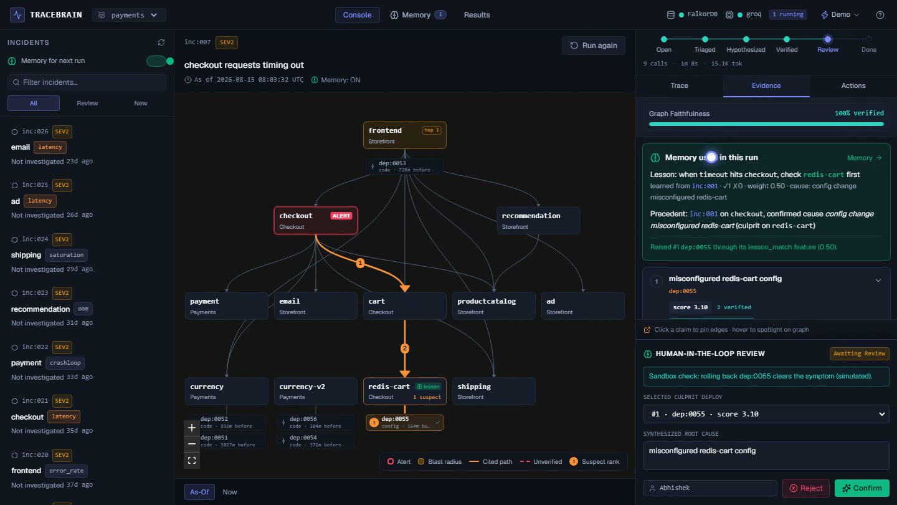The image size is (897, 505).
Task: Select the recommendation graph node
Action: [538, 221]
